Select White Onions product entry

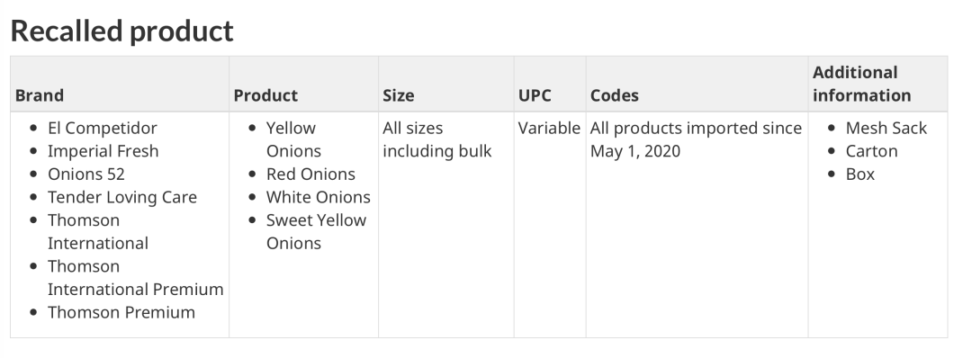(x=318, y=197)
